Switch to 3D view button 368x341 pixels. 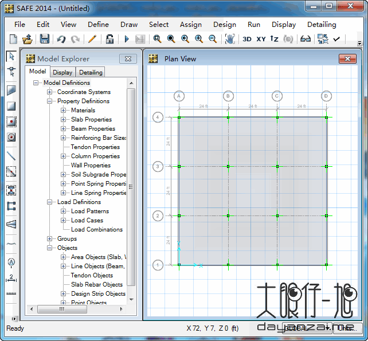click(247, 39)
